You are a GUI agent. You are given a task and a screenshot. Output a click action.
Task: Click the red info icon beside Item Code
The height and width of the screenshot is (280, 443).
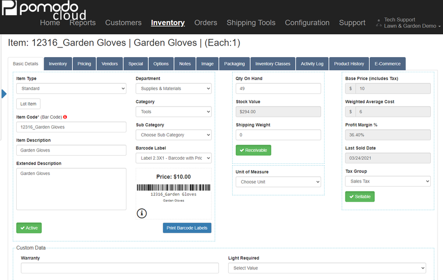tap(65, 117)
